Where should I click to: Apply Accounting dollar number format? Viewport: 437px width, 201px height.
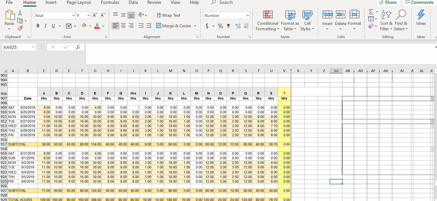click(x=207, y=26)
